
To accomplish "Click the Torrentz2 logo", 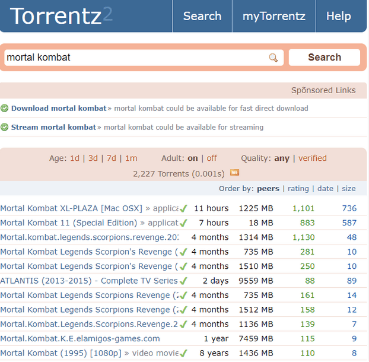I will tap(61, 16).
